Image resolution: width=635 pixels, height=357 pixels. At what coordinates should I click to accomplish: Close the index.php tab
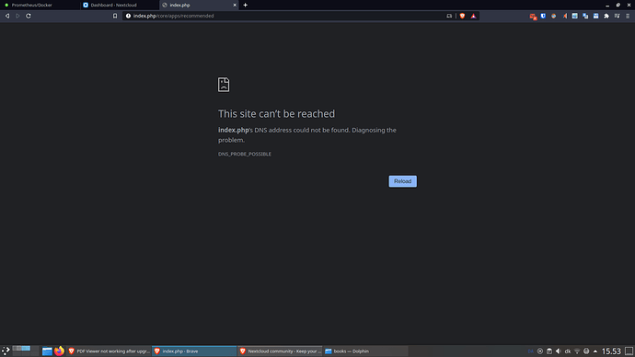point(235,6)
